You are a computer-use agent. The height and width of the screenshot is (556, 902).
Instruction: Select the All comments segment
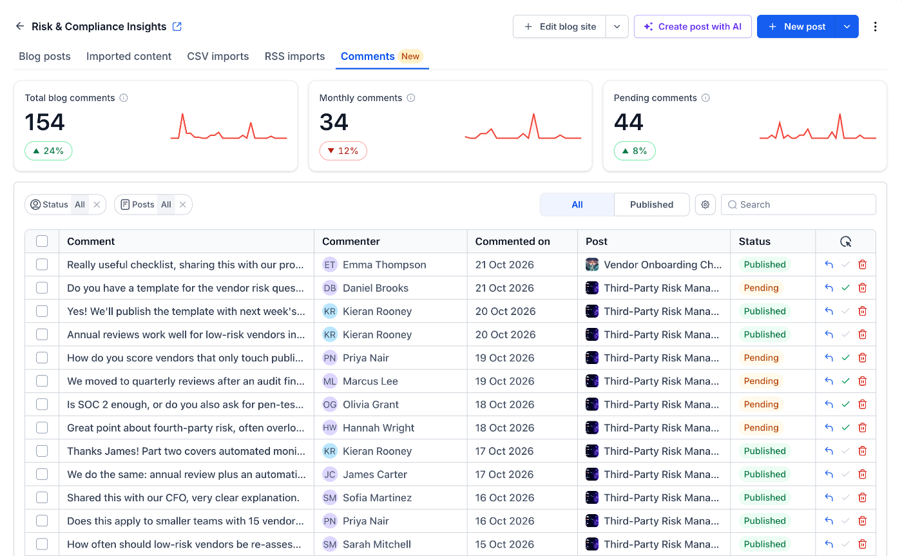(x=577, y=204)
